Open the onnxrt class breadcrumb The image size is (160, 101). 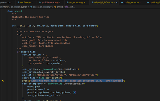pyautogui.click(x=60, y=7)
